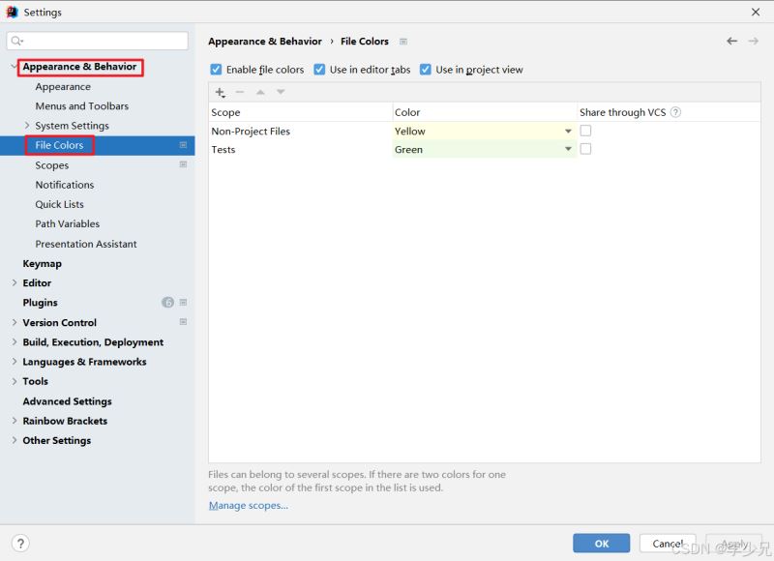The width and height of the screenshot is (774, 561).
Task: Open Keymap settings
Action: point(42,263)
